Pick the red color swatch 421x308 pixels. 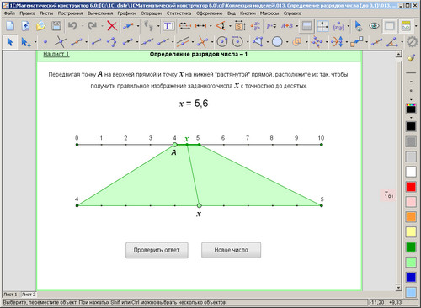point(411,187)
